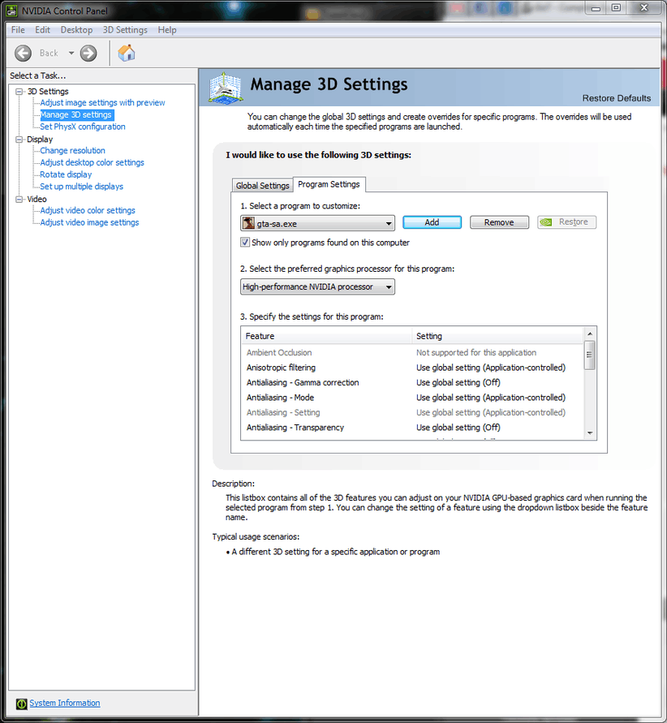
Task: Click Anisotropic filtering's Use global setting value
Action: pos(491,368)
